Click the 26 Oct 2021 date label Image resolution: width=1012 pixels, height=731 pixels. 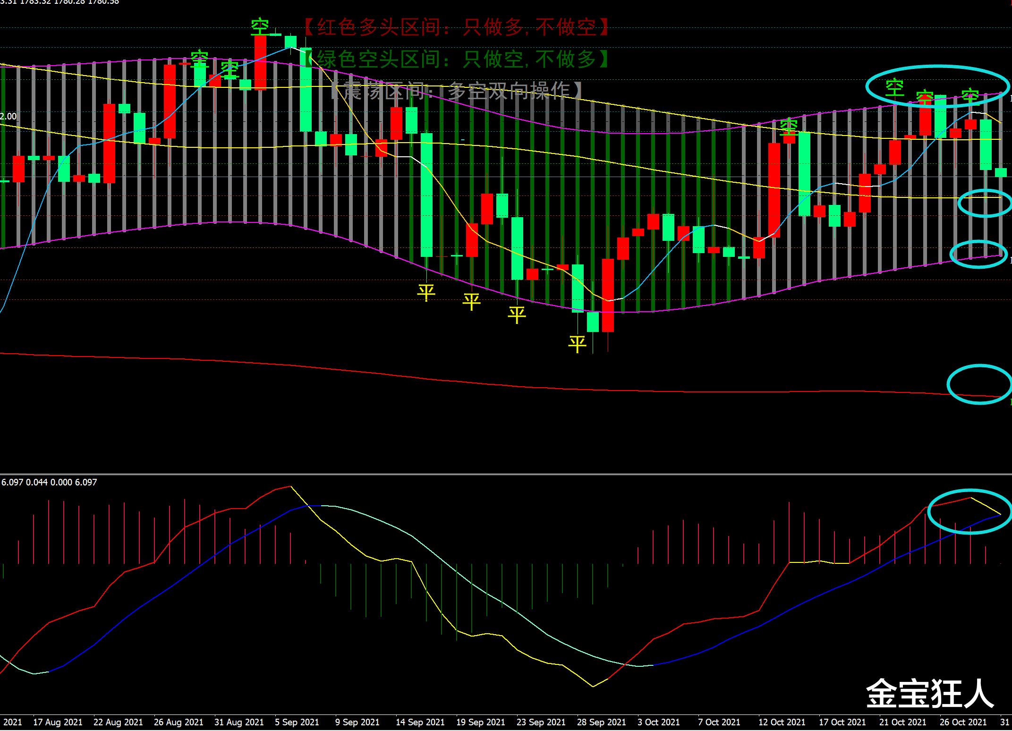click(963, 722)
